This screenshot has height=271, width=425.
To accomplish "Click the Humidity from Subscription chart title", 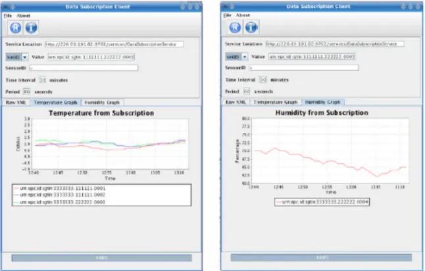I will 322,112.
